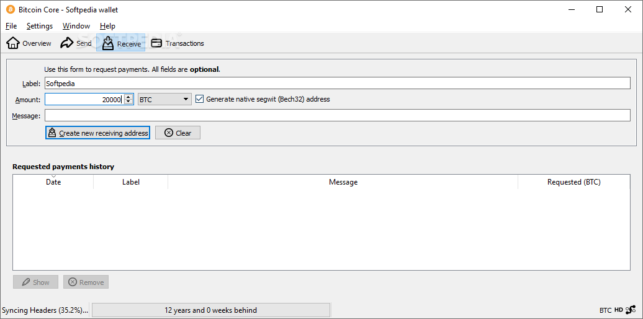The height and width of the screenshot is (319, 643).
Task: Sort by the Label column header
Action: pyautogui.click(x=131, y=182)
